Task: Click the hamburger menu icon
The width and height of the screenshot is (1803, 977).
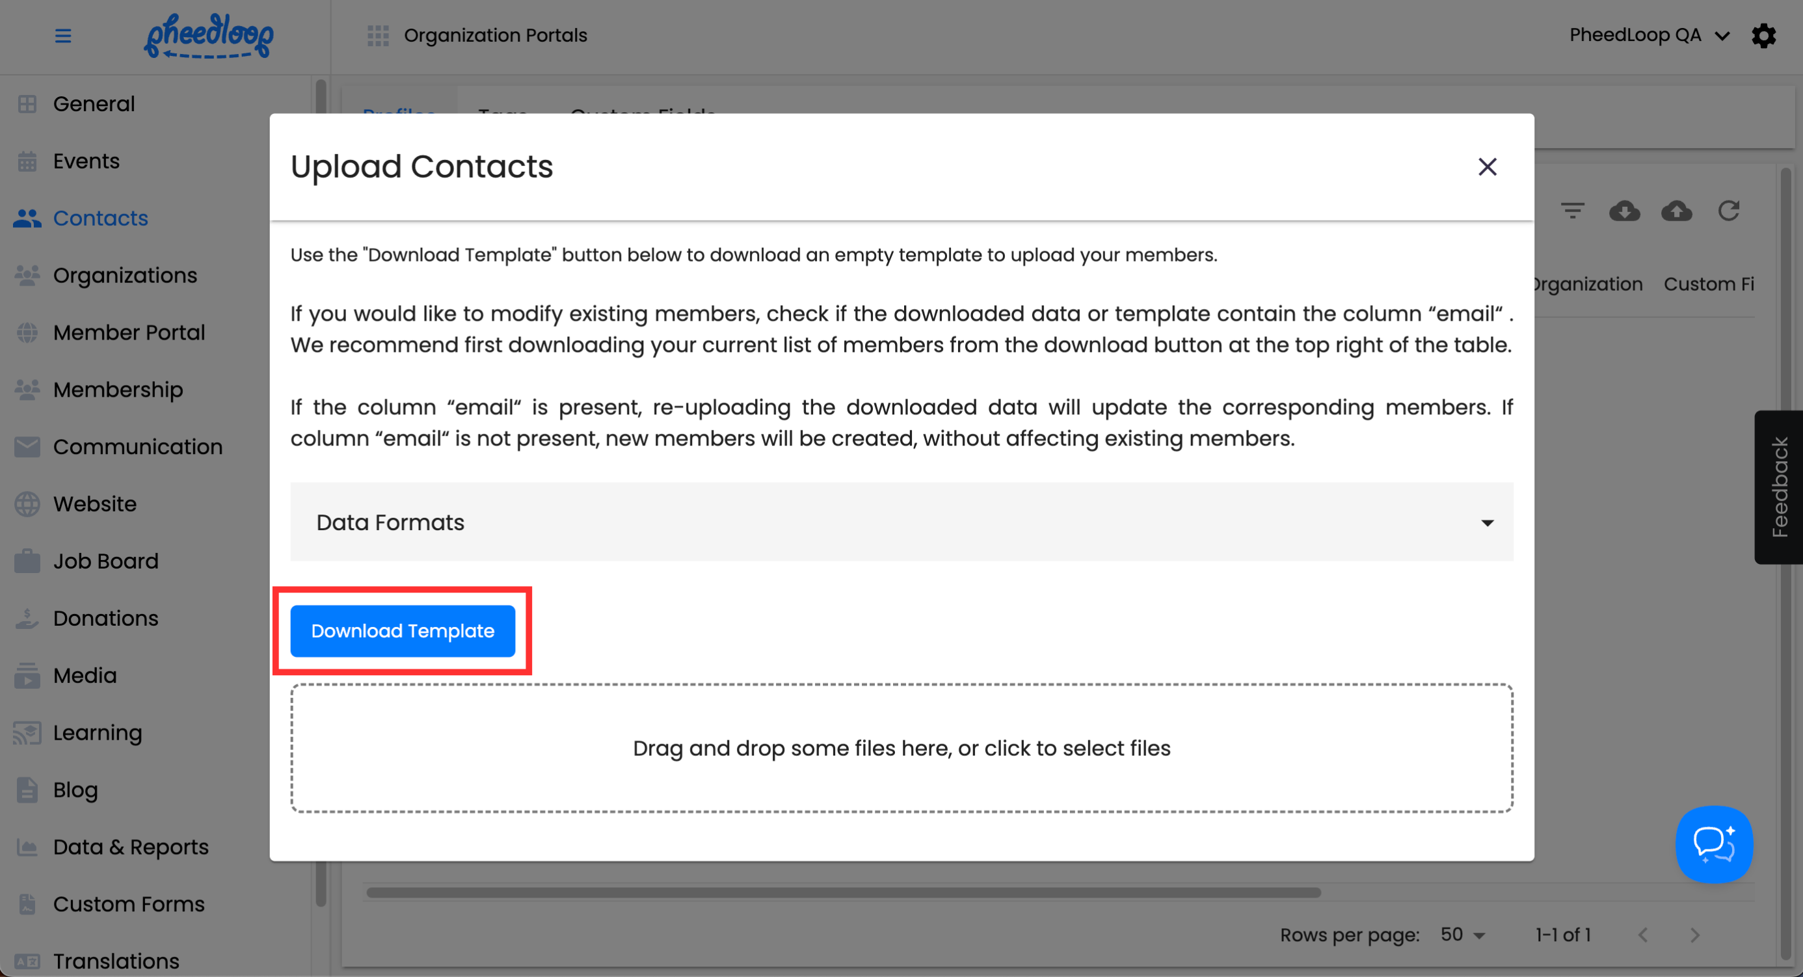Action: point(63,36)
